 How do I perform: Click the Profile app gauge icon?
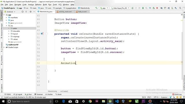click(150, 8)
